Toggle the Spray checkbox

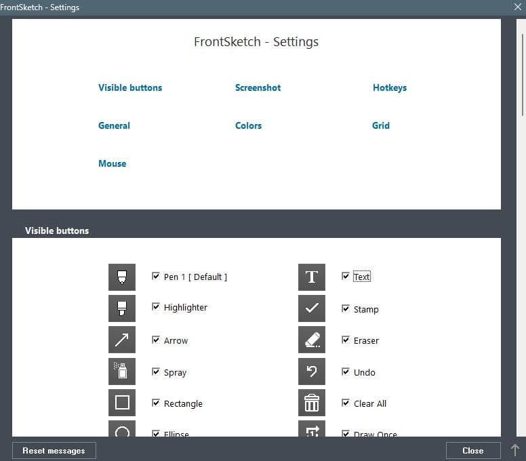click(x=156, y=372)
